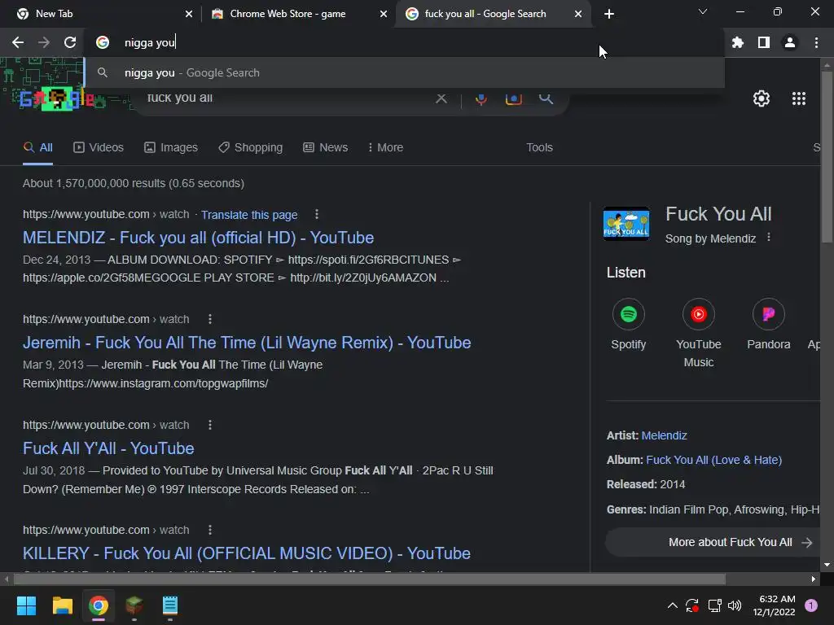The height and width of the screenshot is (625, 834).
Task: Open the Windows Start menu
Action: click(26, 605)
